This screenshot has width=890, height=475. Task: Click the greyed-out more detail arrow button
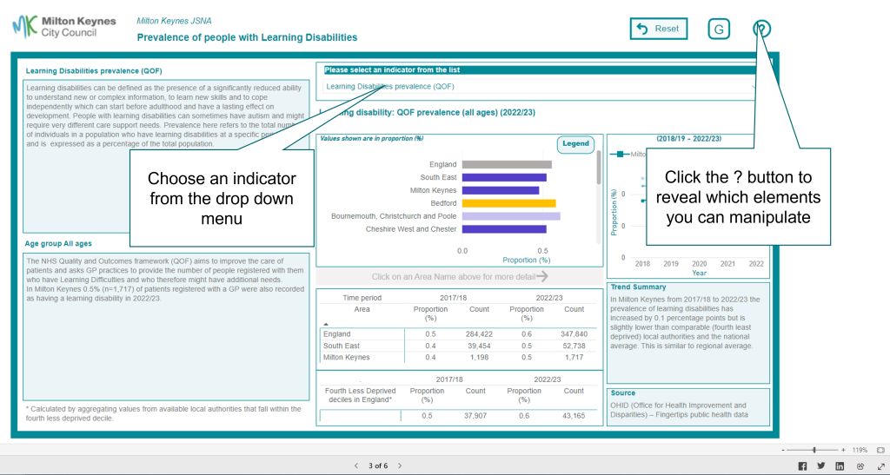click(x=542, y=277)
